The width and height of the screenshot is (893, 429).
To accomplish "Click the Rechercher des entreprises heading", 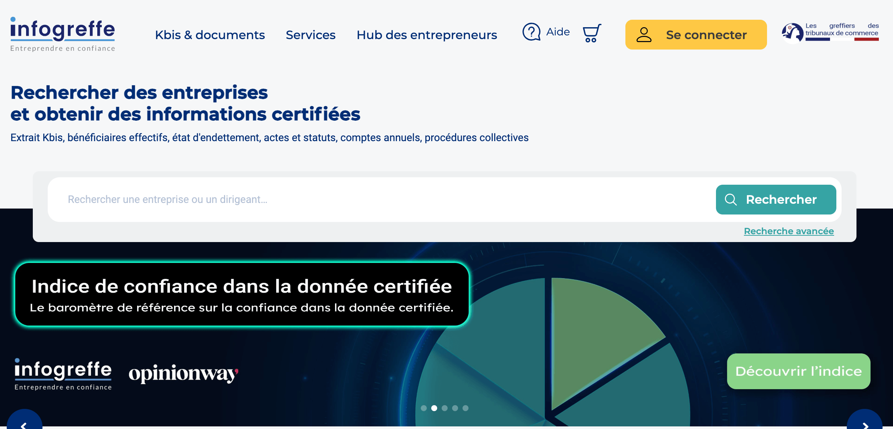I will pyautogui.click(x=185, y=103).
